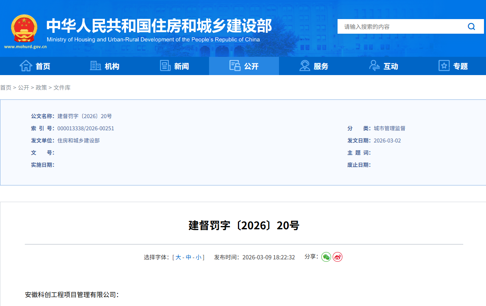Click issue date 2026-03-02
The height and width of the screenshot is (306, 486).
387,140
